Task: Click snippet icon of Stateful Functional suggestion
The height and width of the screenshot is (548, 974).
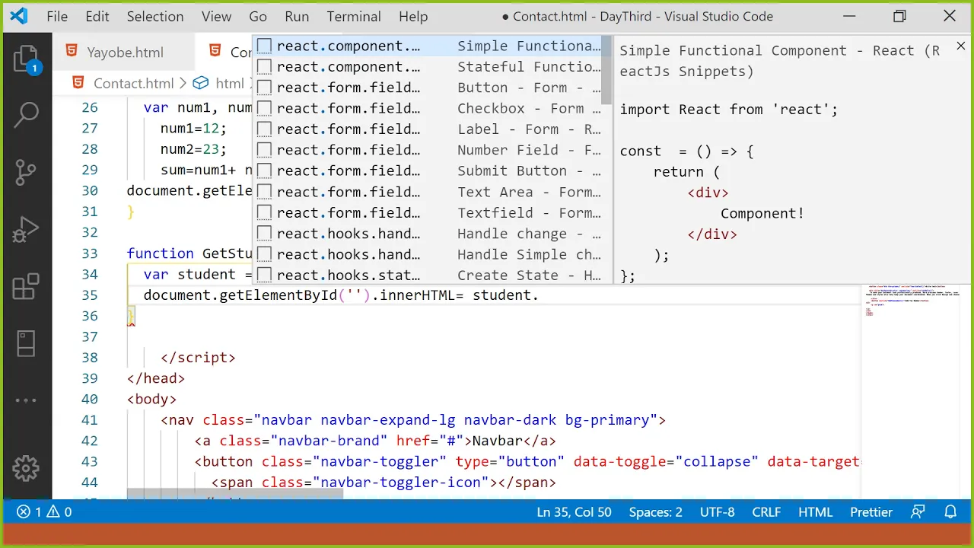Action: click(264, 67)
